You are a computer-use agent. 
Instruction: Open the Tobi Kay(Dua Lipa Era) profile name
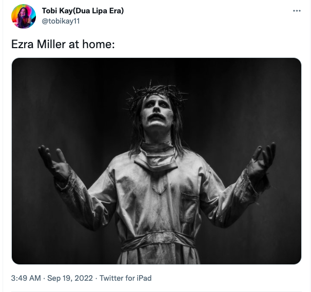point(82,11)
